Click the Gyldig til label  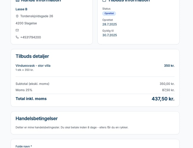(108, 31)
